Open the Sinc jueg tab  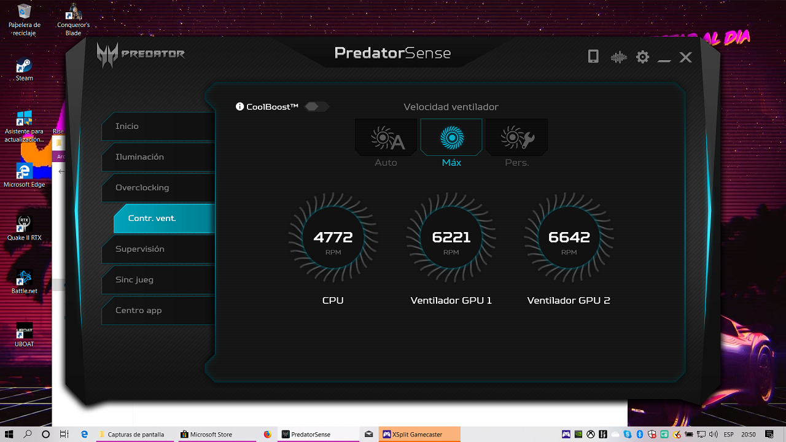click(158, 280)
